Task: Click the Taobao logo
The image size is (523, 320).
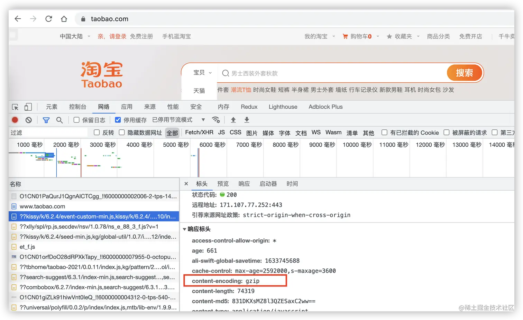Action: coord(102,74)
